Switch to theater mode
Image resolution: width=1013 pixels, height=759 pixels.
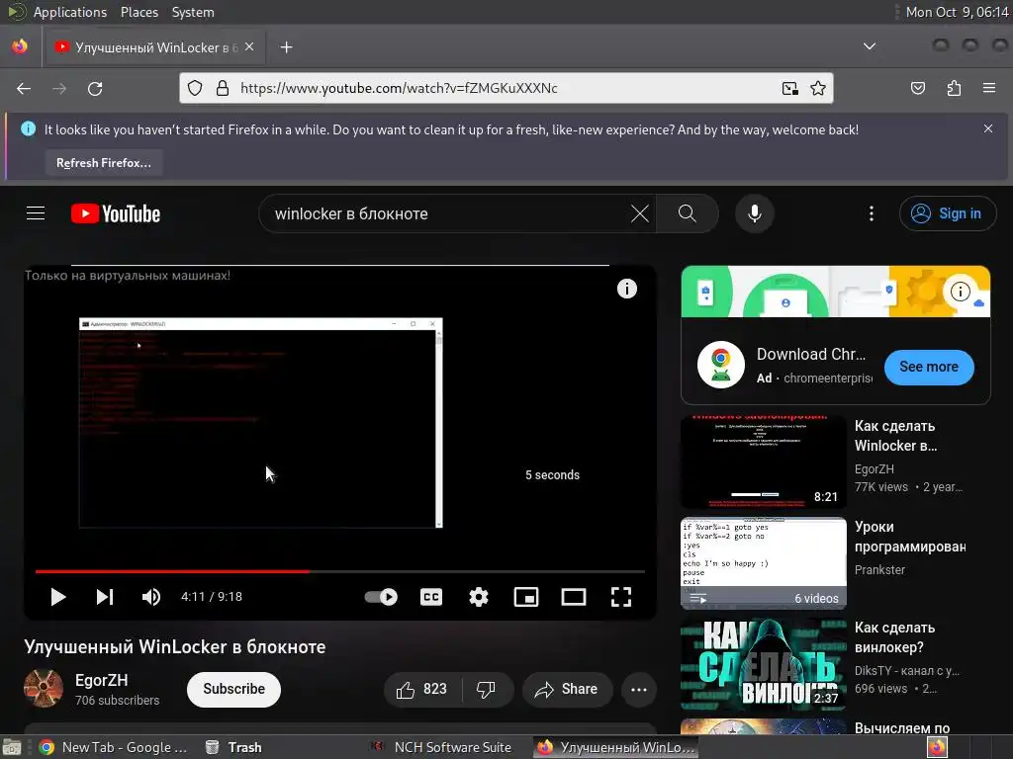click(574, 597)
